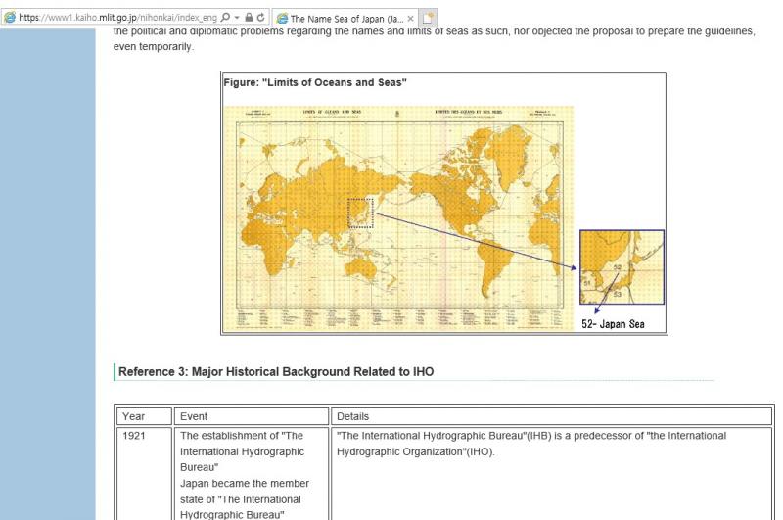Viewport: 783px width, 520px height.
Task: Click the map legend below the world map
Action: (396, 315)
